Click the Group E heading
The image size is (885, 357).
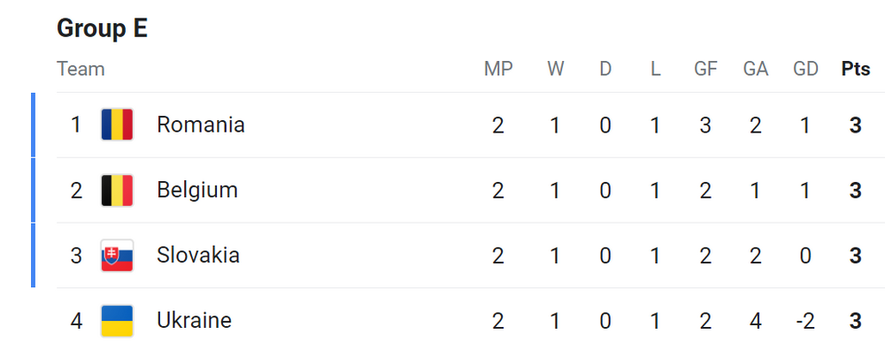pos(102,28)
